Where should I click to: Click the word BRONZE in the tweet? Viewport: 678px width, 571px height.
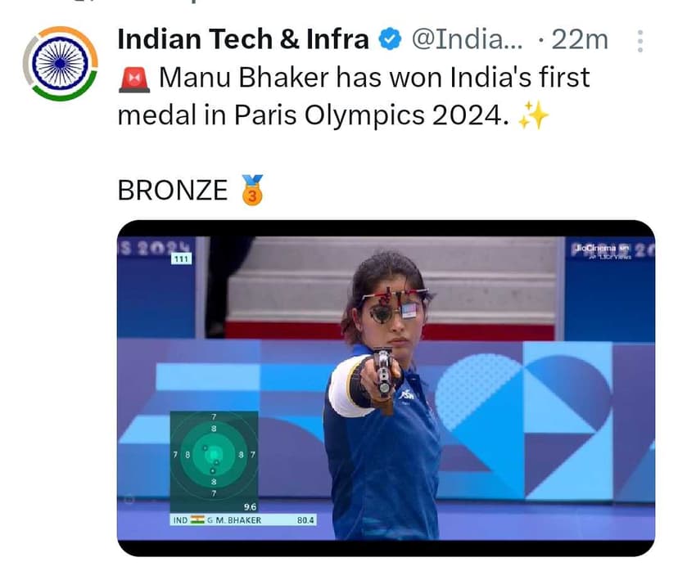[x=172, y=190]
